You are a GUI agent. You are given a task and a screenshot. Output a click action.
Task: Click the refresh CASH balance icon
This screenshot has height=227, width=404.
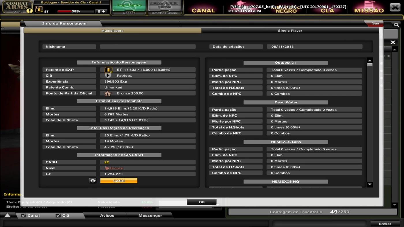(93, 181)
